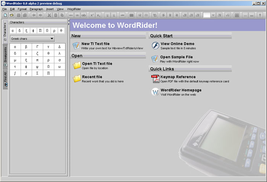Insert Δ from the Greek chars grid

pos(60,47)
